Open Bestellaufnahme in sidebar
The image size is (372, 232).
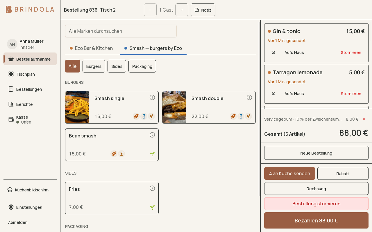point(30,59)
